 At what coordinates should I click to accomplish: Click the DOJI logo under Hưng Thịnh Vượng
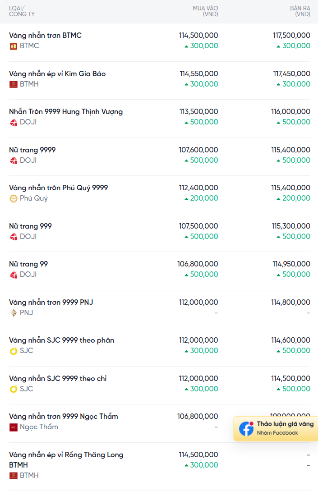(x=14, y=122)
